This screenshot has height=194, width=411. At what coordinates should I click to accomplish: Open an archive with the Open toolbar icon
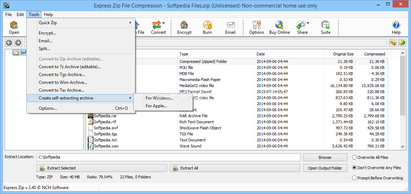(14, 27)
